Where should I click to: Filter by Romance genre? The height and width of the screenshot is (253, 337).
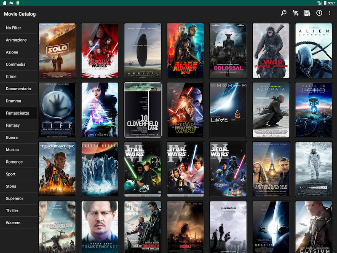click(x=19, y=162)
